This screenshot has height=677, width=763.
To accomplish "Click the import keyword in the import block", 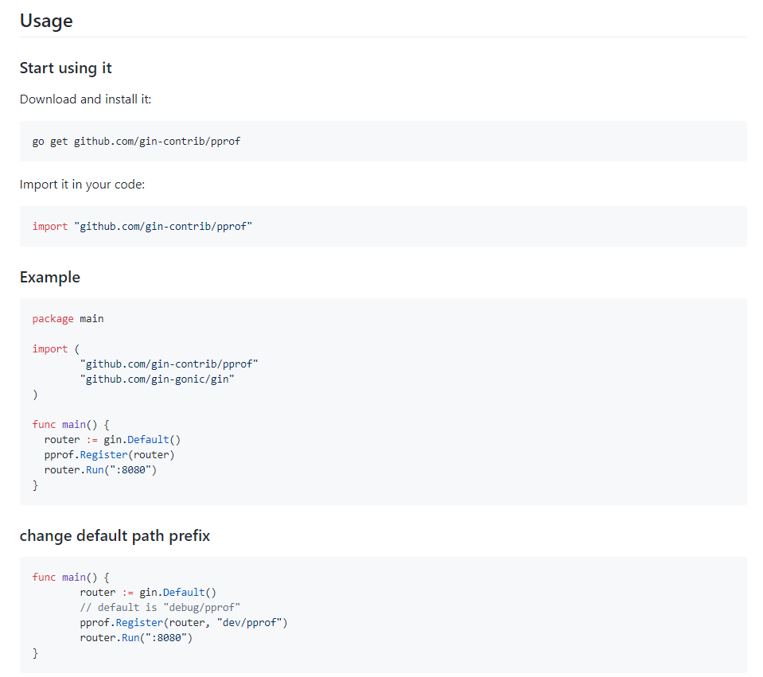I will click(49, 348).
